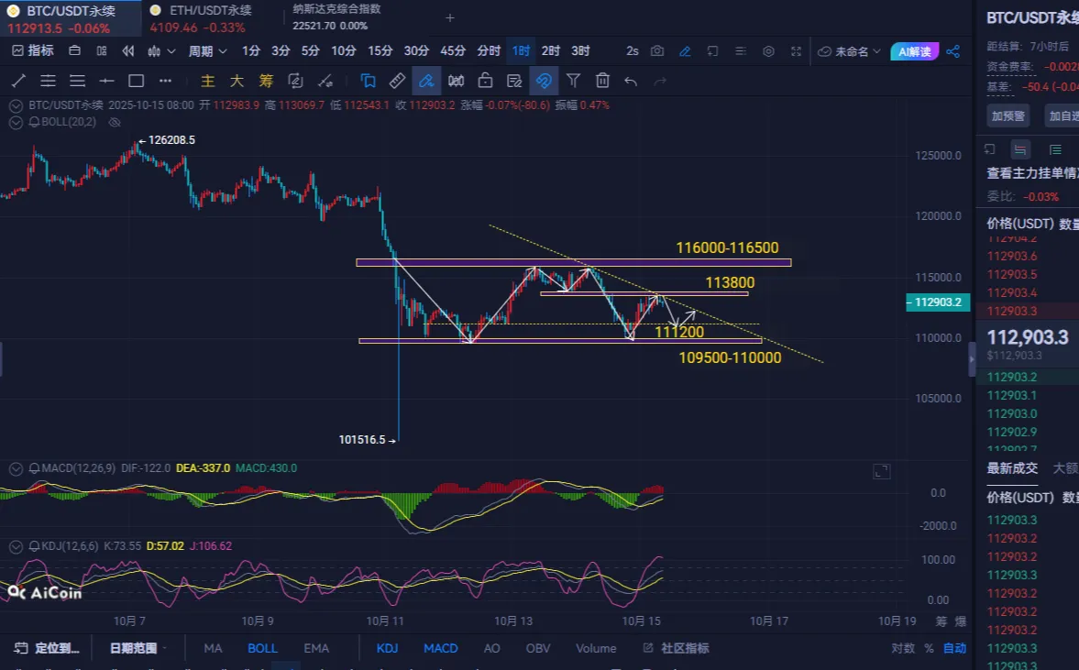Screen dimensions: 1079x670
Task: Open 社区指标 community indicators
Action: 676,648
